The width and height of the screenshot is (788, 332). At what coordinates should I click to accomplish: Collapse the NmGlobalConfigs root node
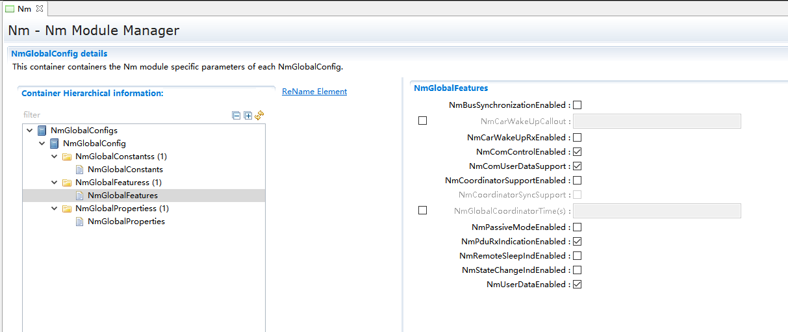tap(29, 131)
